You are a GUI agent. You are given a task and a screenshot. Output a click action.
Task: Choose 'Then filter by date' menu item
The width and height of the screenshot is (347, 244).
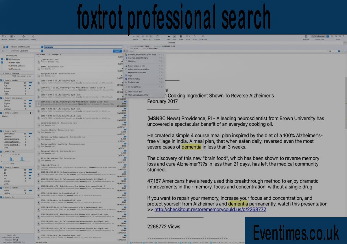136,92
